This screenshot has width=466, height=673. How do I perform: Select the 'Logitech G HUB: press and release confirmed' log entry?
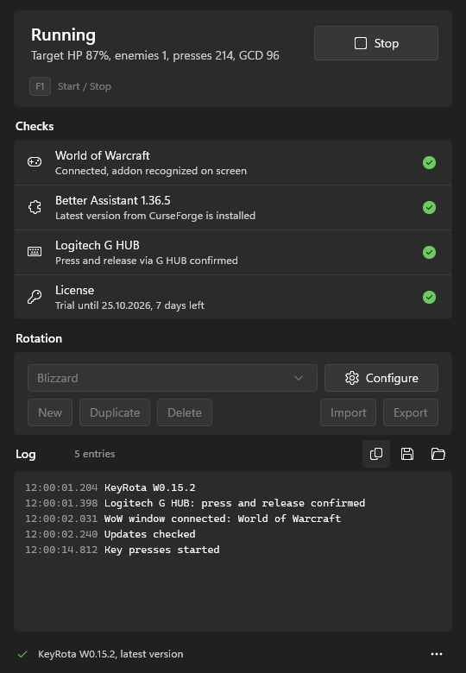coord(195,503)
